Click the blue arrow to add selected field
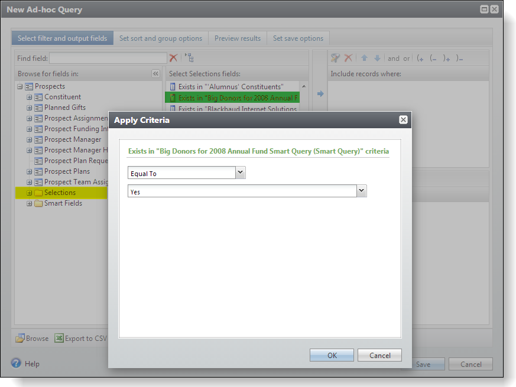516x387 pixels. [x=320, y=94]
